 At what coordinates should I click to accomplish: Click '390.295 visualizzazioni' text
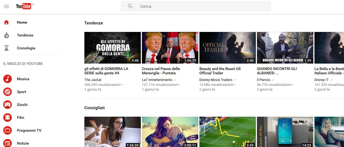pos(102,84)
